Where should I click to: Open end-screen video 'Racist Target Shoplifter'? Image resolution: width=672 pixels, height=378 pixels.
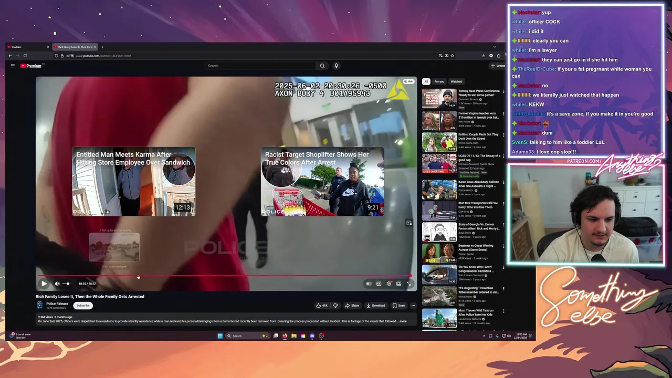click(x=322, y=182)
